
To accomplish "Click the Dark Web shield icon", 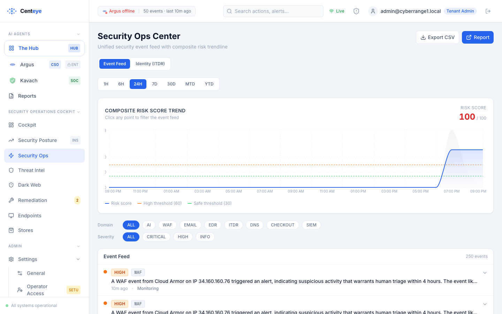I will 11,185.
